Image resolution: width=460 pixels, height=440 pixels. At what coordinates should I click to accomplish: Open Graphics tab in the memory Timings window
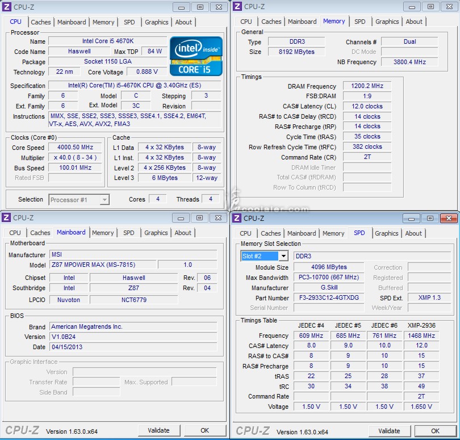[387, 22]
